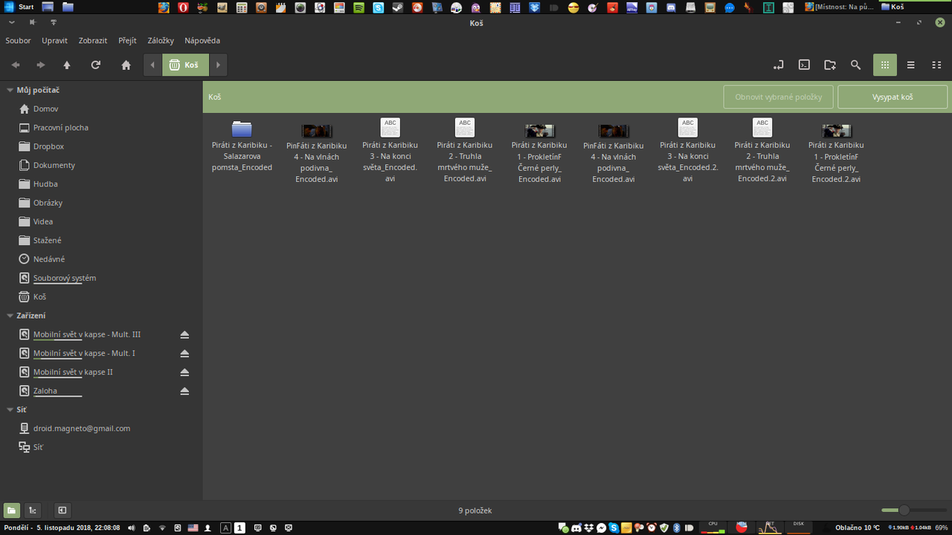
Task: Reload the current Koš view
Action: tap(96, 65)
